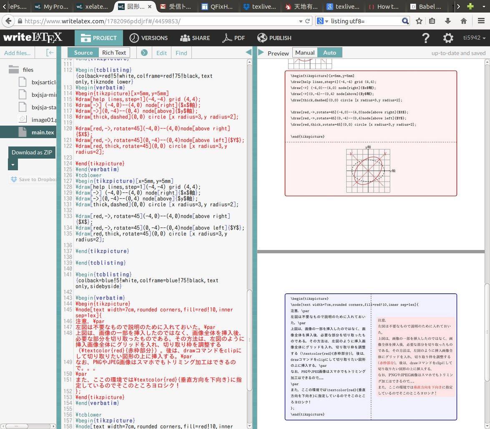
Task: Open a new tab with plus icon
Action: (x=470, y=6)
